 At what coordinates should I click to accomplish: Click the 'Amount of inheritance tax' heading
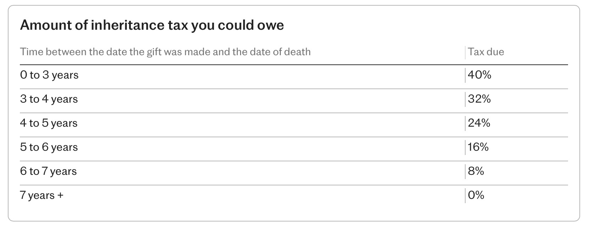(152, 25)
